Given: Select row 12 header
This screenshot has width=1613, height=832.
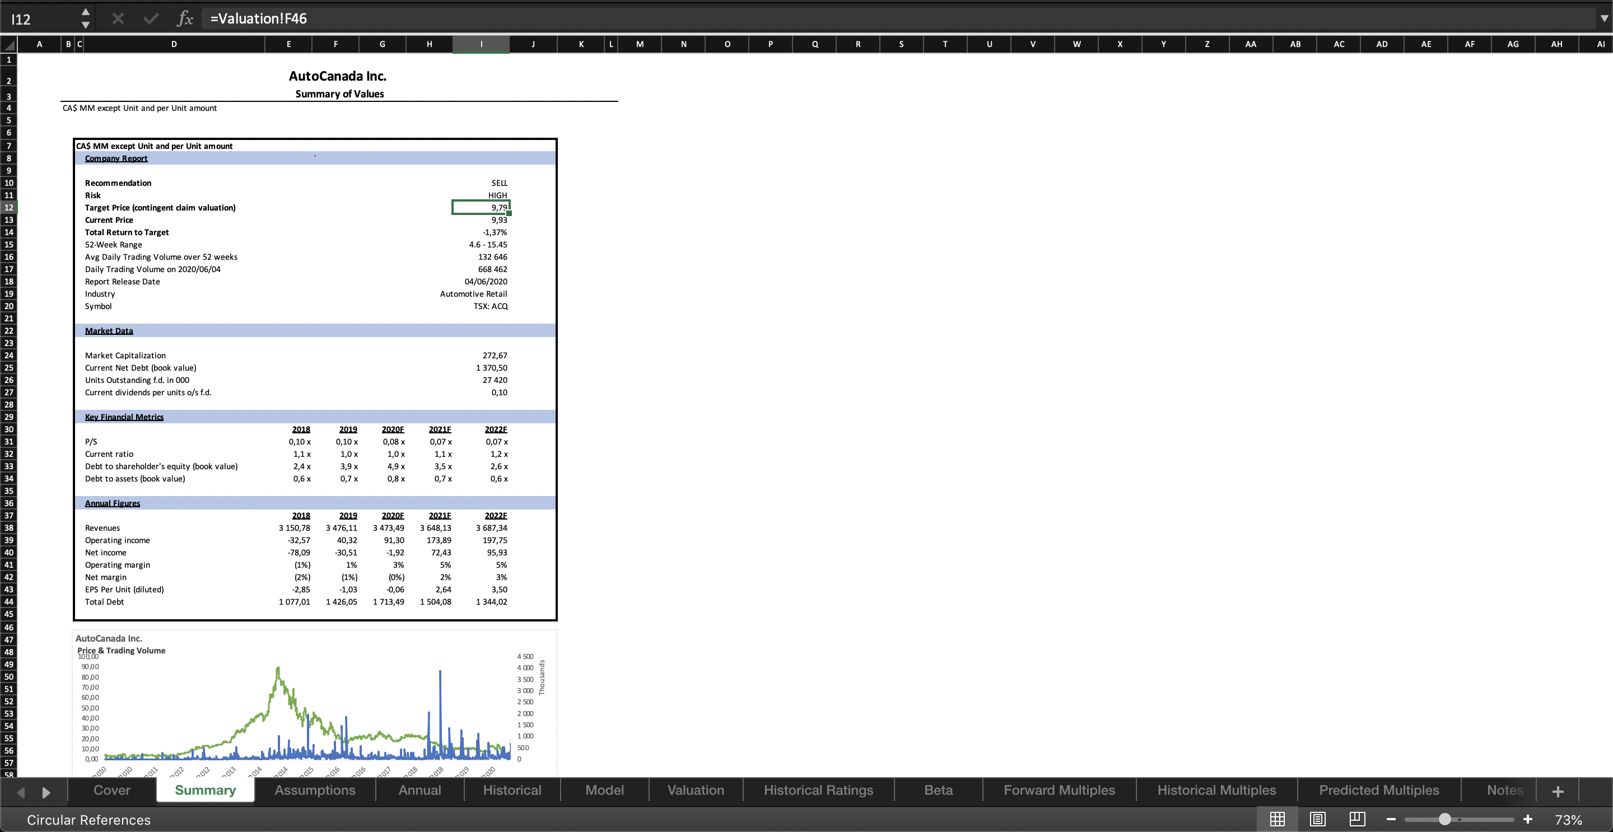Looking at the screenshot, I should click(x=9, y=207).
